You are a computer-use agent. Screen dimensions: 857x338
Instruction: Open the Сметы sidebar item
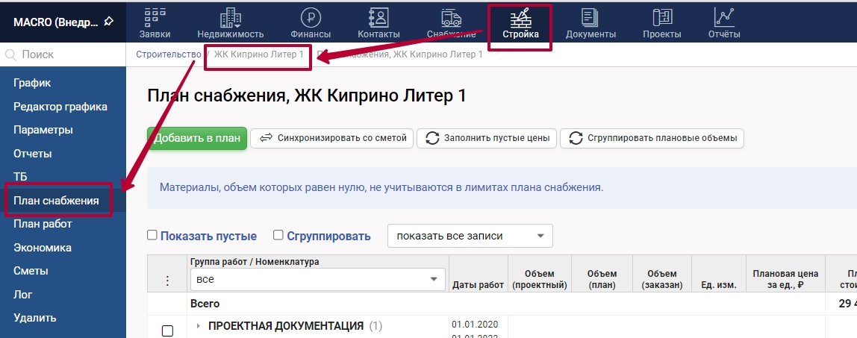pyautogui.click(x=31, y=271)
